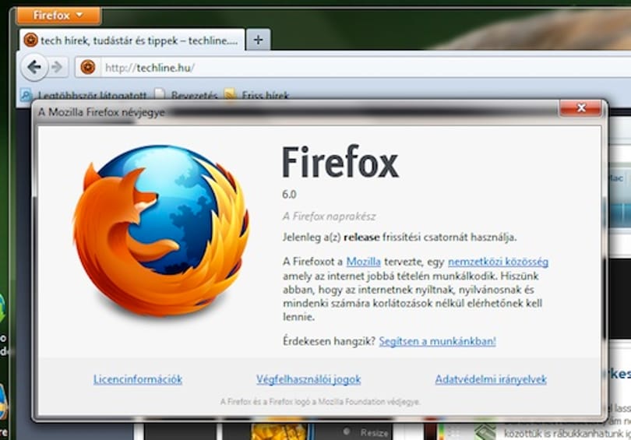Open Licencinformációk link
The width and height of the screenshot is (631, 440).
coord(138,379)
